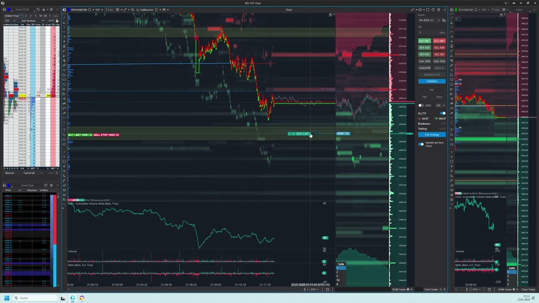Hide account info with the crossed-eye icon

443,20
